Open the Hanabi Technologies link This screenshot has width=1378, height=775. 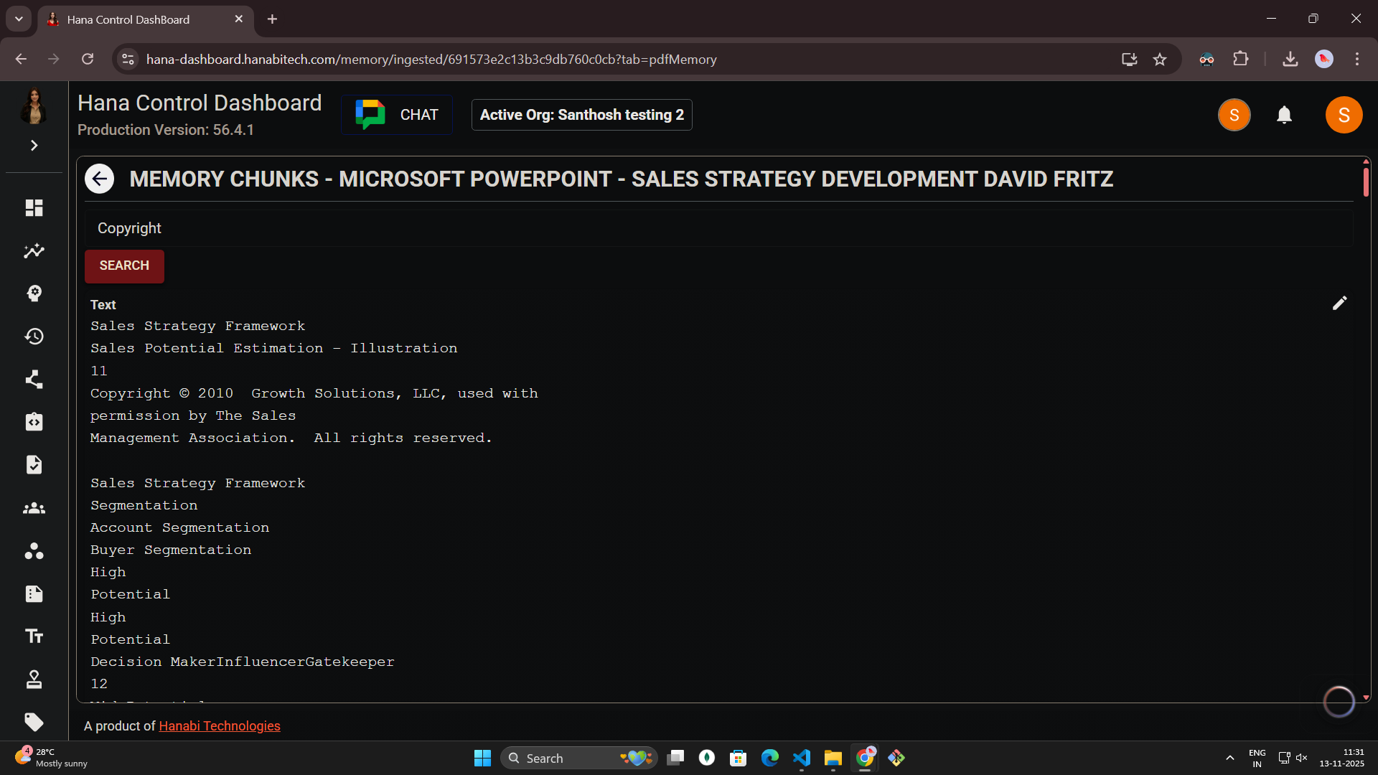pyautogui.click(x=219, y=726)
